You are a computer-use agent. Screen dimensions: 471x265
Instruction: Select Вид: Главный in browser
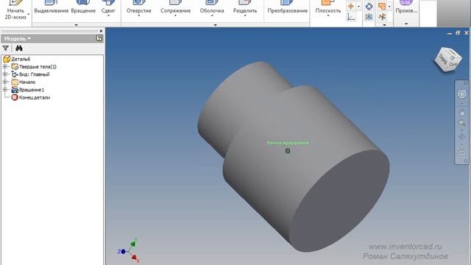click(x=30, y=74)
